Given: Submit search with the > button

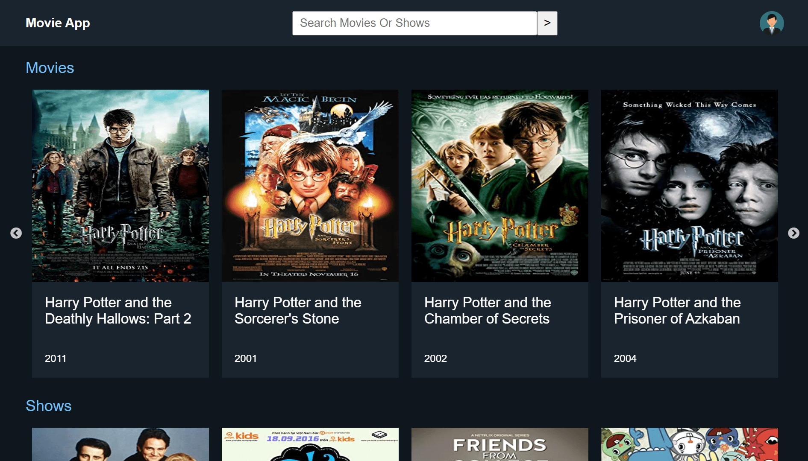Looking at the screenshot, I should [547, 23].
